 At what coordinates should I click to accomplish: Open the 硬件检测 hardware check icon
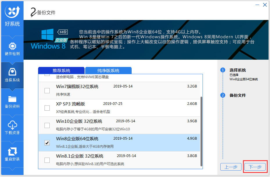(12, 46)
